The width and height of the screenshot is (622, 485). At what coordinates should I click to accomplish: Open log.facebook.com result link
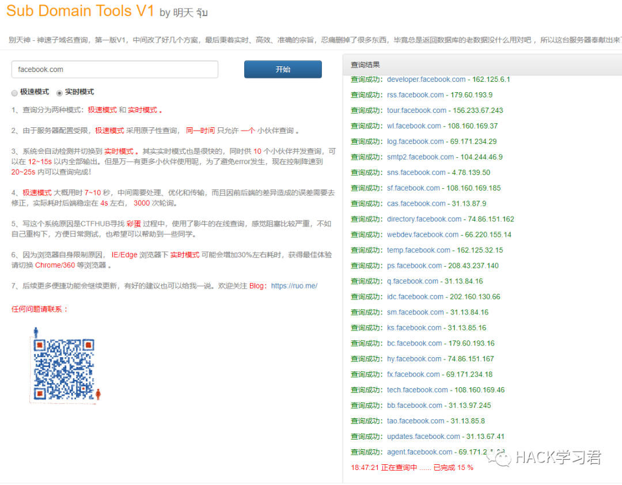[415, 141]
